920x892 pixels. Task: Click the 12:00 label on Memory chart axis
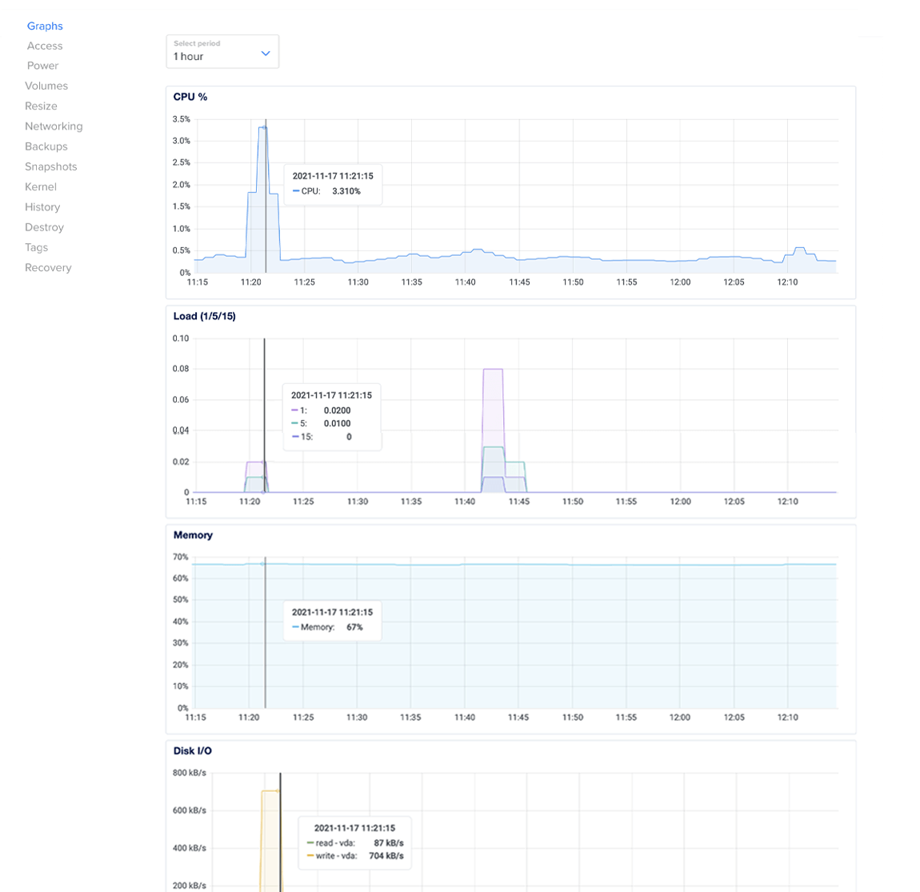click(x=680, y=718)
